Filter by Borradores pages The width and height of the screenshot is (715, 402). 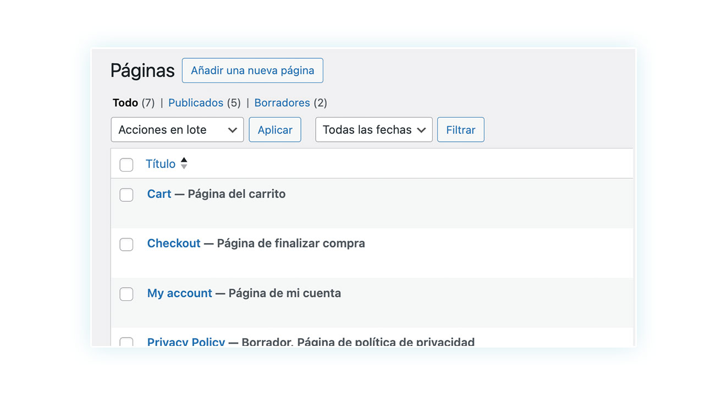pos(282,103)
